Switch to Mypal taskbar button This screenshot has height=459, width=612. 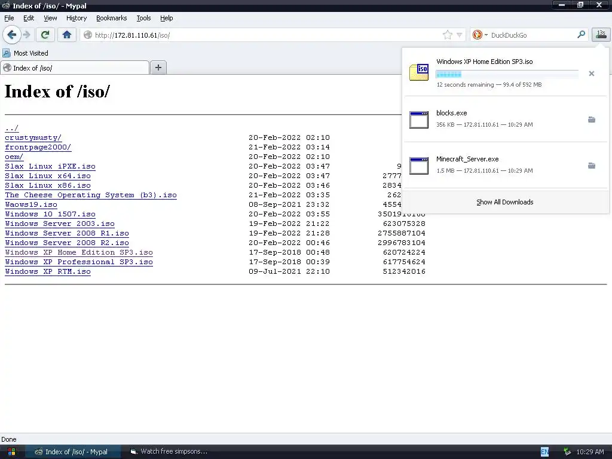(x=72, y=452)
